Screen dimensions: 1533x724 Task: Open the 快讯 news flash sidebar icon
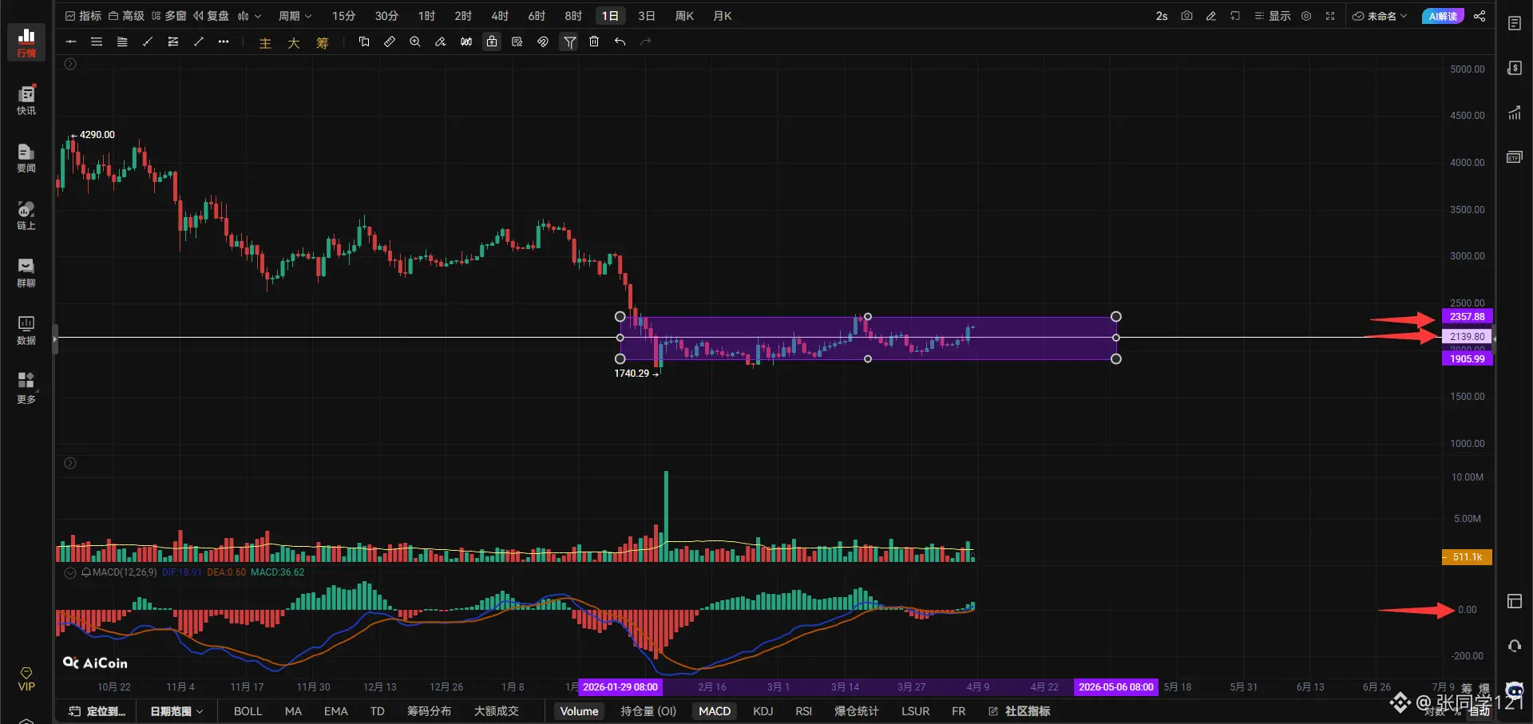tap(26, 100)
